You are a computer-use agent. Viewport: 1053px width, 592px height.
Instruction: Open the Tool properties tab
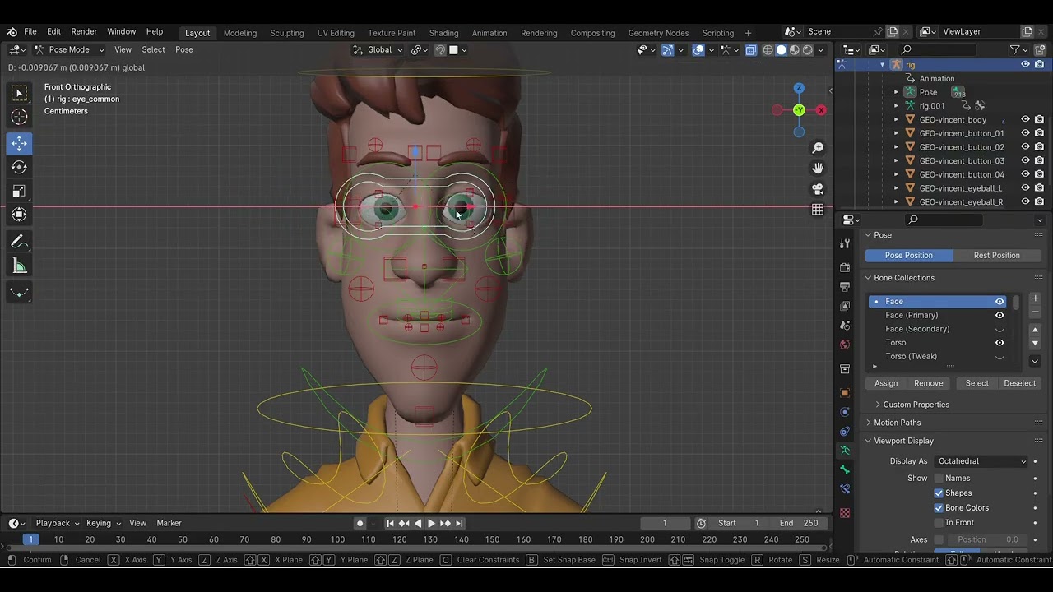(x=845, y=244)
